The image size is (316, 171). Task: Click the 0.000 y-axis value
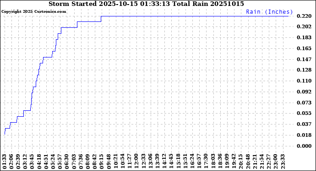tap(304, 146)
